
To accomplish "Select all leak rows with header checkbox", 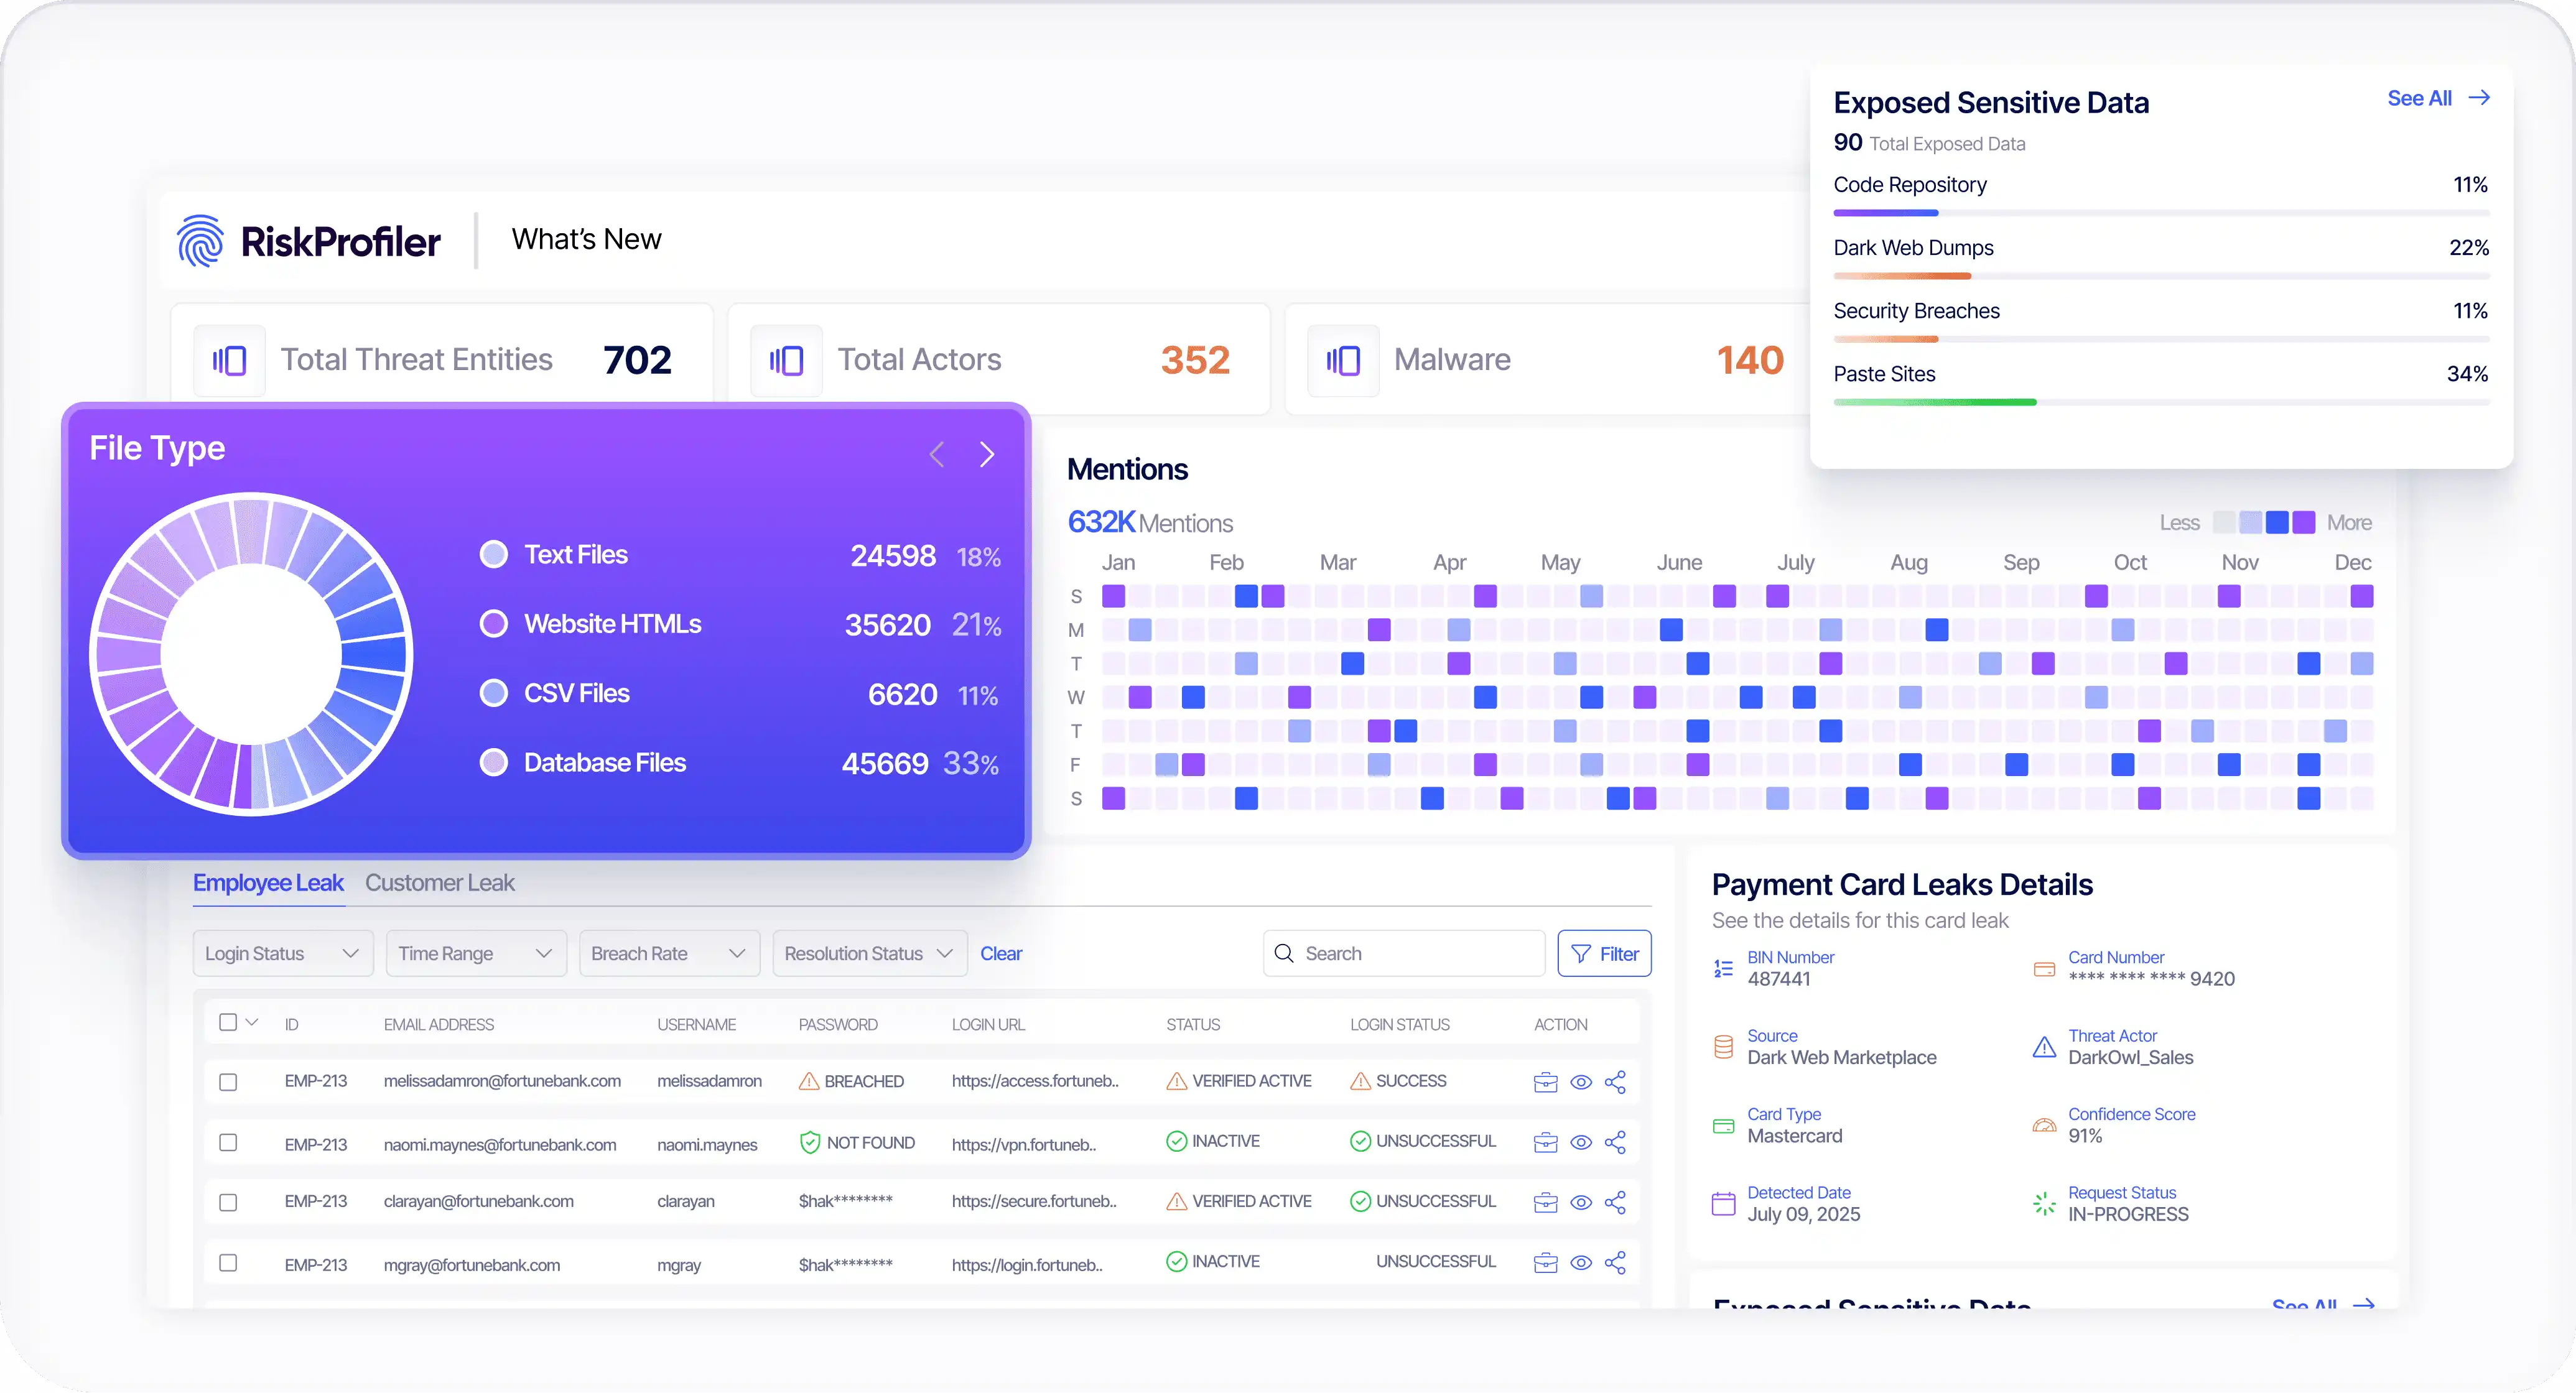I will click(228, 1022).
